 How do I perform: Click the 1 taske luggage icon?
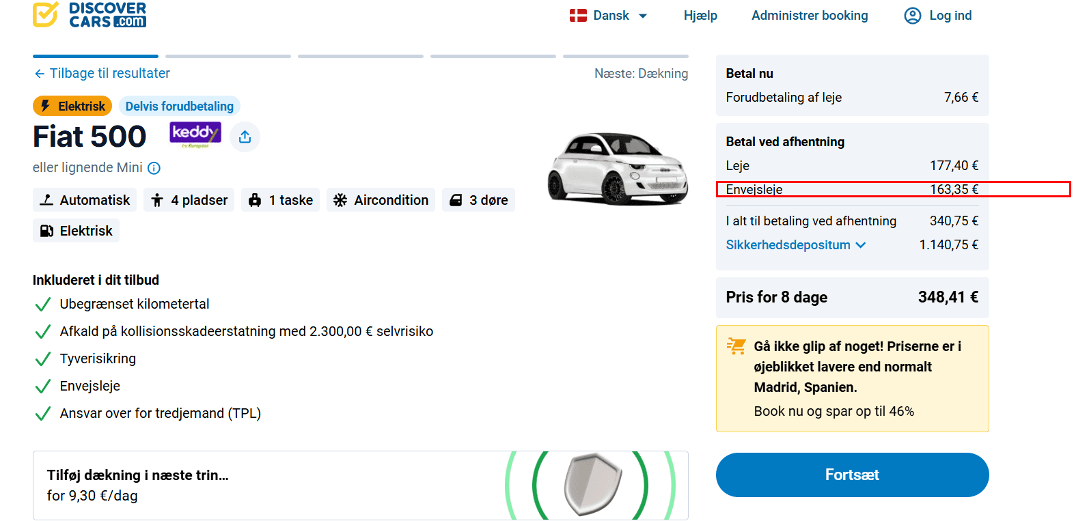(255, 200)
